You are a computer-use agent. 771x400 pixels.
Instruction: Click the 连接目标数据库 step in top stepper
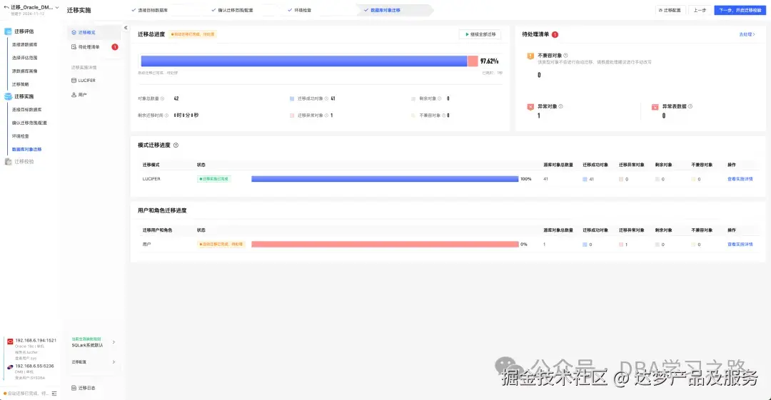(150, 10)
